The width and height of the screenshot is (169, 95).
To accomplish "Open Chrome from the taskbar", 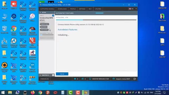I will click(x=40, y=93).
